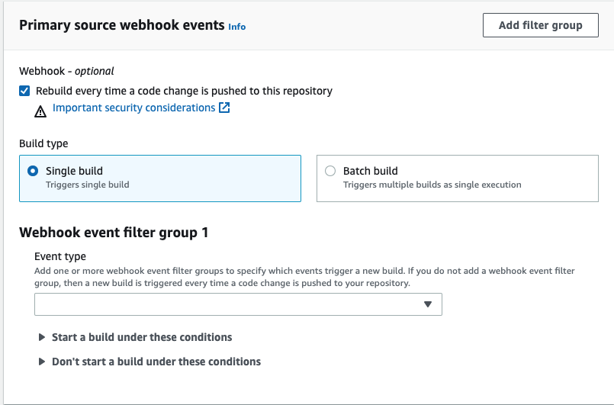The width and height of the screenshot is (614, 405).
Task: Click the Triggers multiple builds as single execution text
Action: [x=432, y=185]
